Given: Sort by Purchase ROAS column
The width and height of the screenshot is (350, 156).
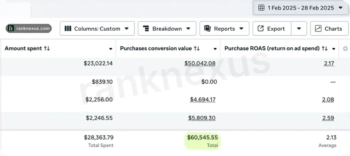Looking at the screenshot, I should [x=324, y=49].
